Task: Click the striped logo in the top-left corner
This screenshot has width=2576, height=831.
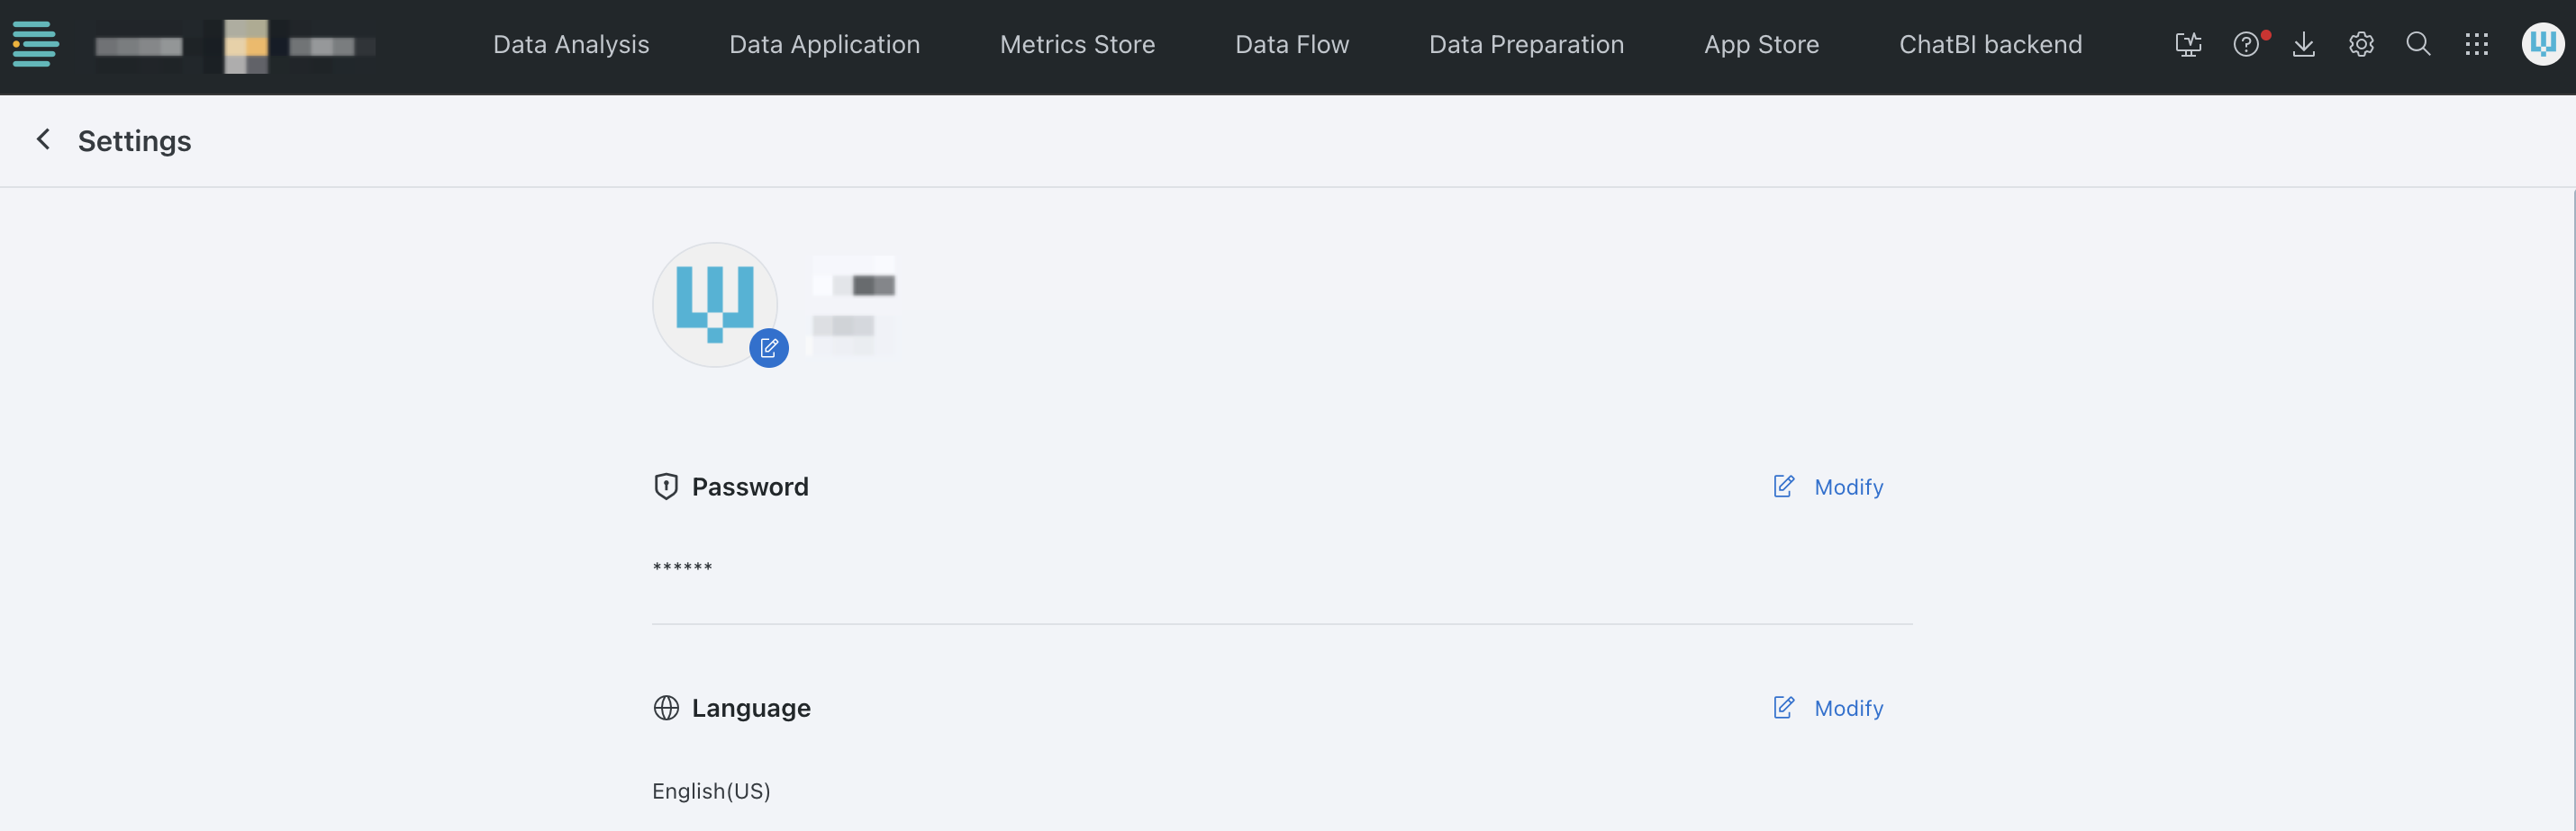Action: click(36, 44)
